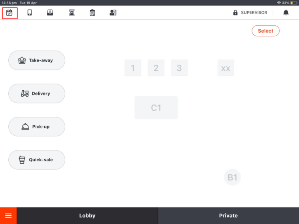
Task: Start a Quick-sale order
Action: tap(37, 160)
